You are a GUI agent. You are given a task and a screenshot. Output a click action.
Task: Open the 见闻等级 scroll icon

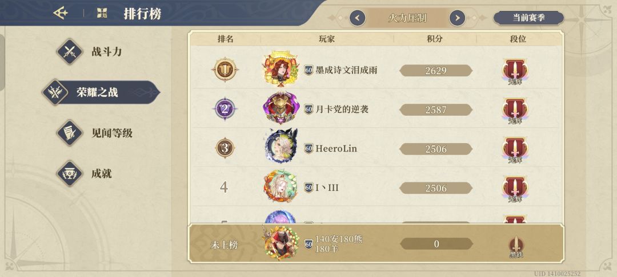click(x=70, y=133)
